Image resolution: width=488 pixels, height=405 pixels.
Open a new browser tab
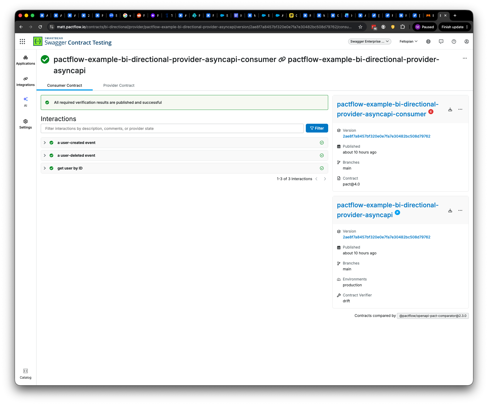pyautogui.click(x=455, y=15)
